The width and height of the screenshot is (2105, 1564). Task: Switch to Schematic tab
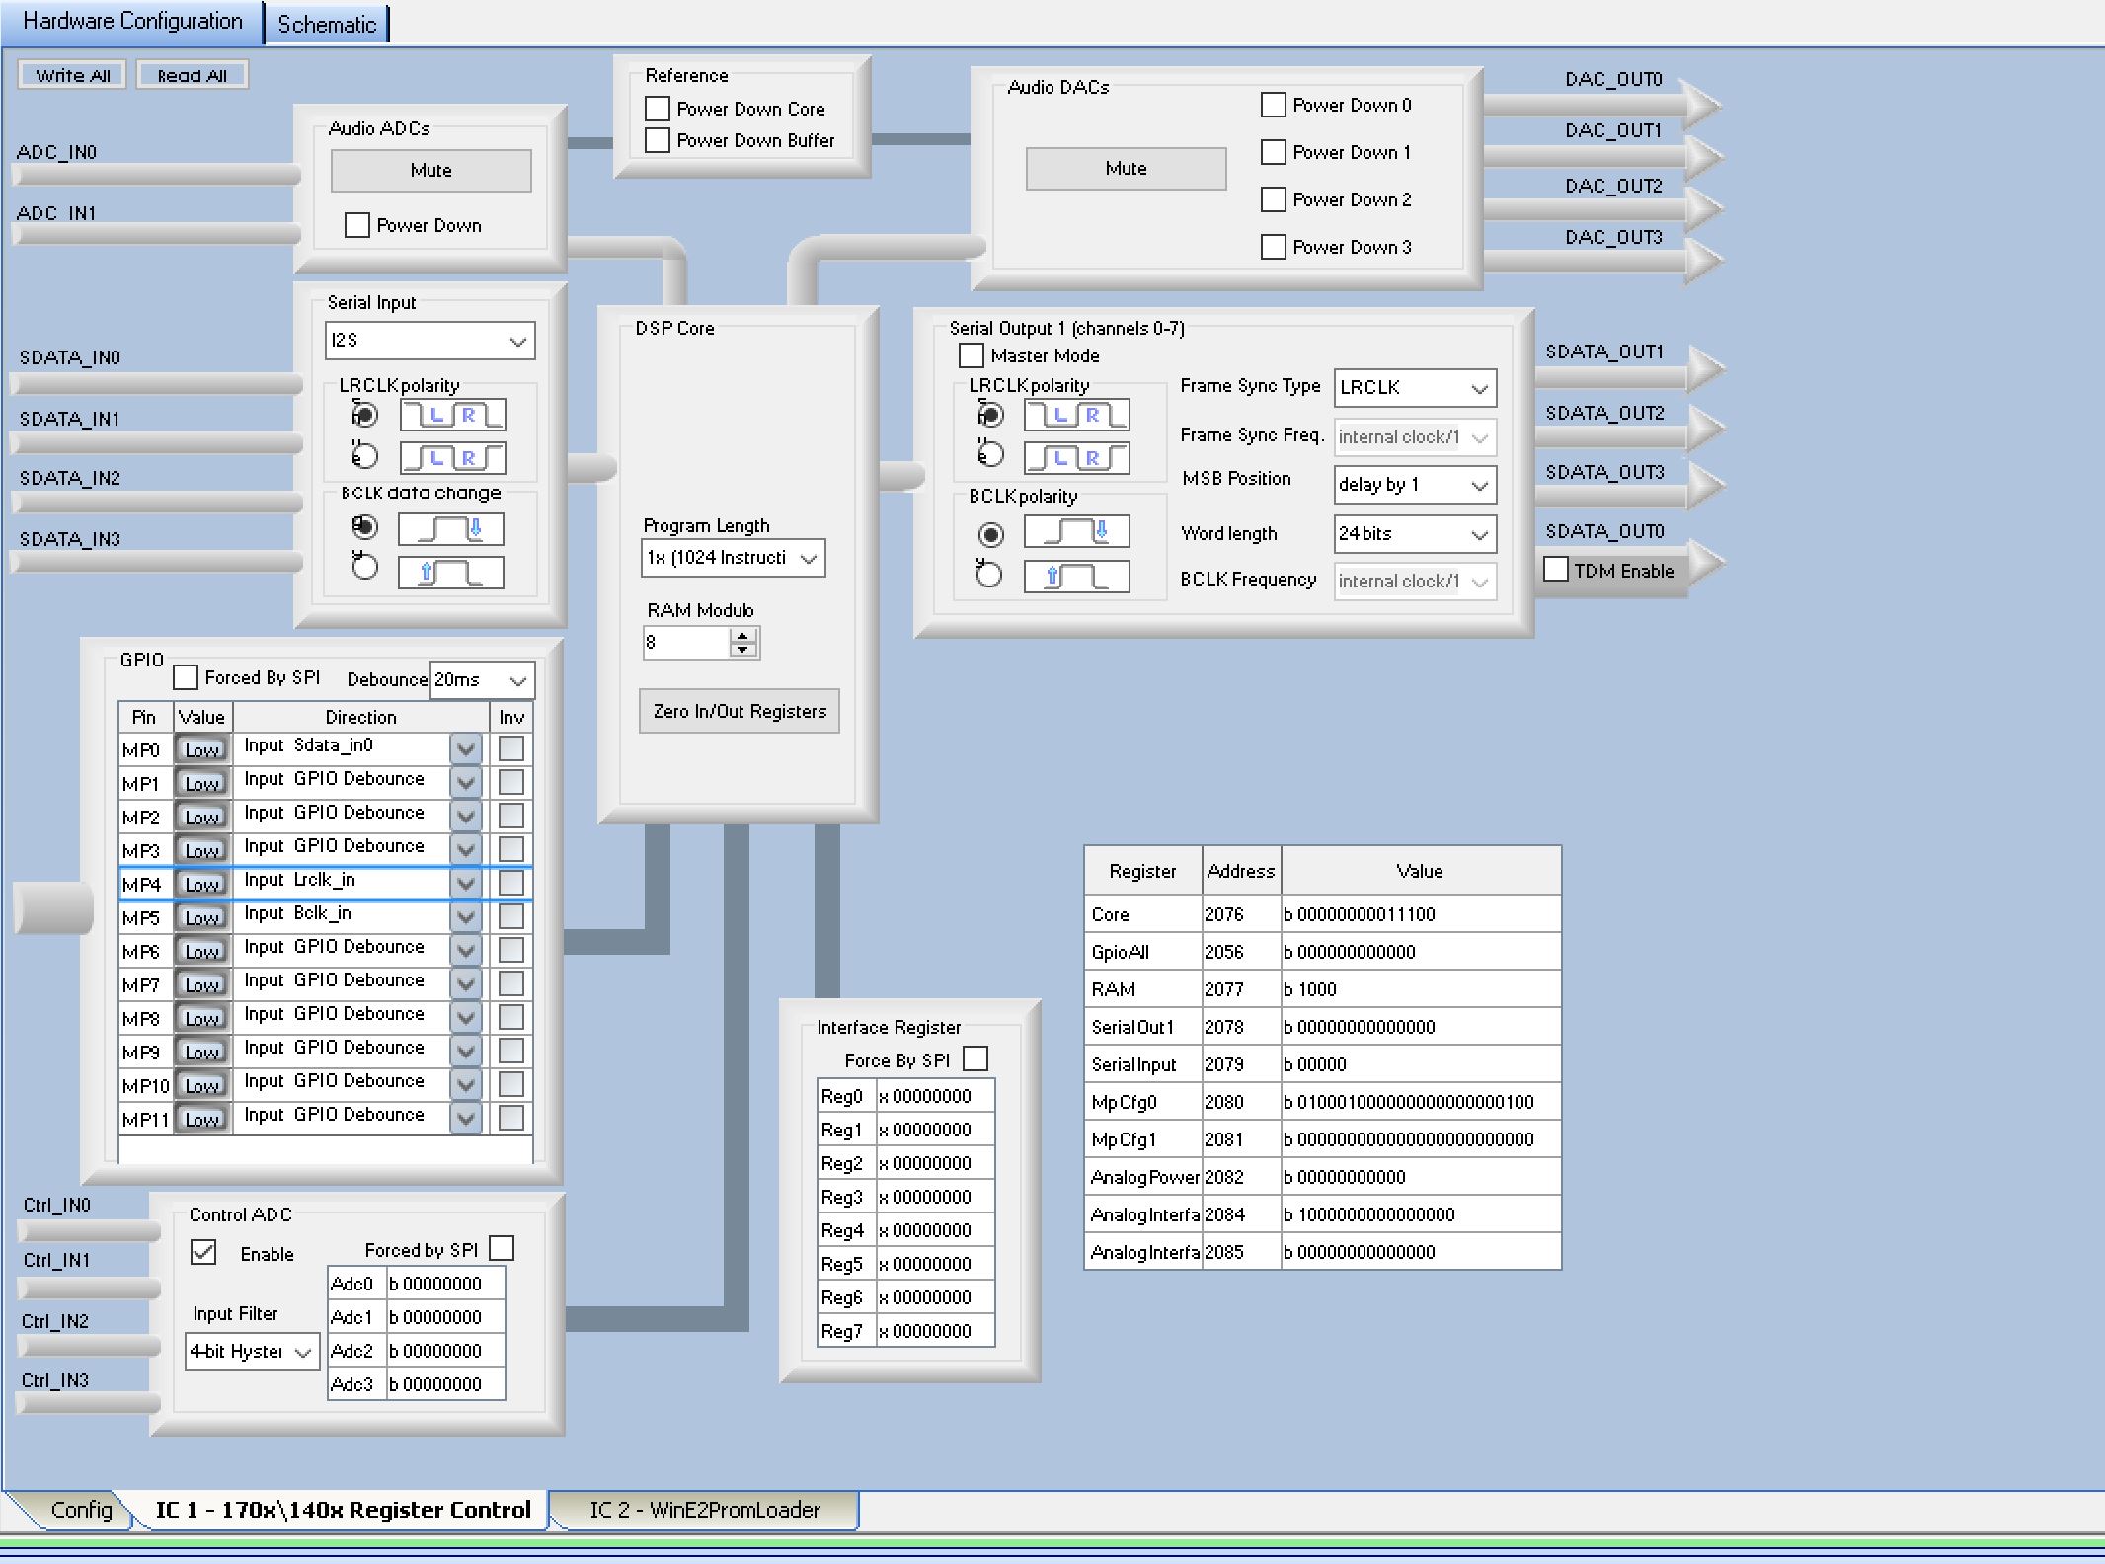[x=327, y=25]
